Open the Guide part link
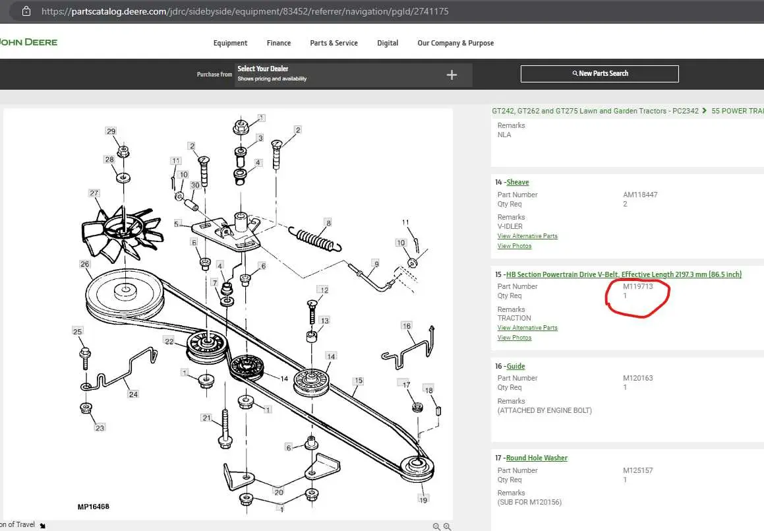This screenshot has height=531, width=764. (515, 366)
